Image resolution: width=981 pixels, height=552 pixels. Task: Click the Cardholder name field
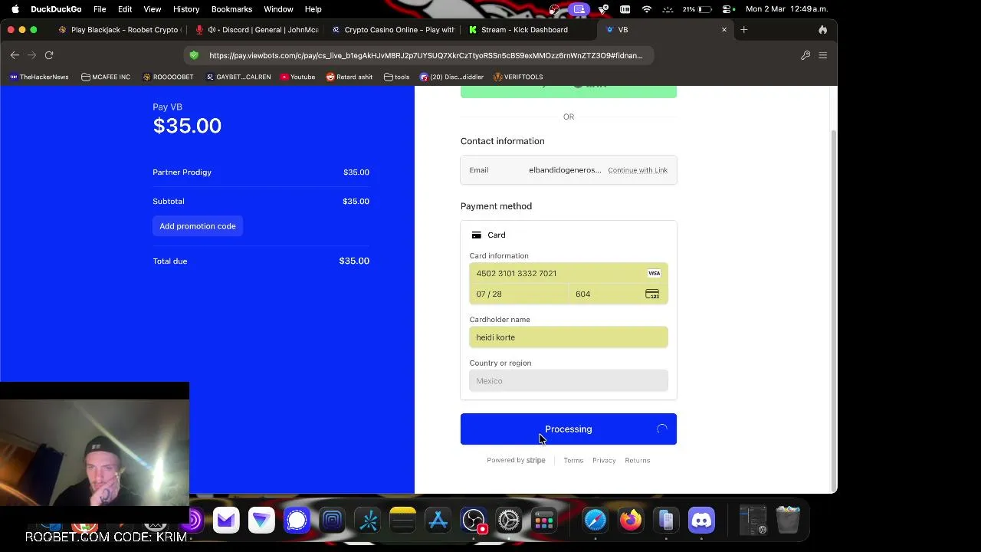tap(569, 337)
